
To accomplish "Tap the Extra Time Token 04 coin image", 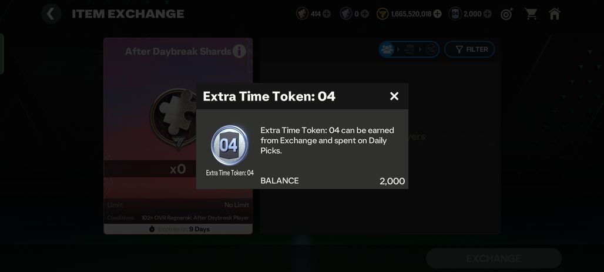I will pyautogui.click(x=230, y=145).
